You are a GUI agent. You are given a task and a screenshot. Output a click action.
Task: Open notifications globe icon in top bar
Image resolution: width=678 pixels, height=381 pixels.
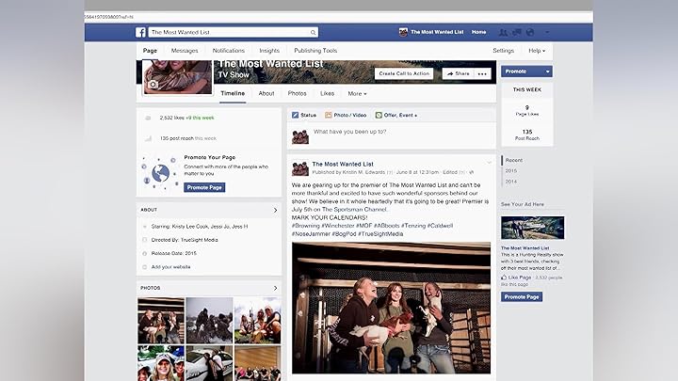[x=530, y=32]
